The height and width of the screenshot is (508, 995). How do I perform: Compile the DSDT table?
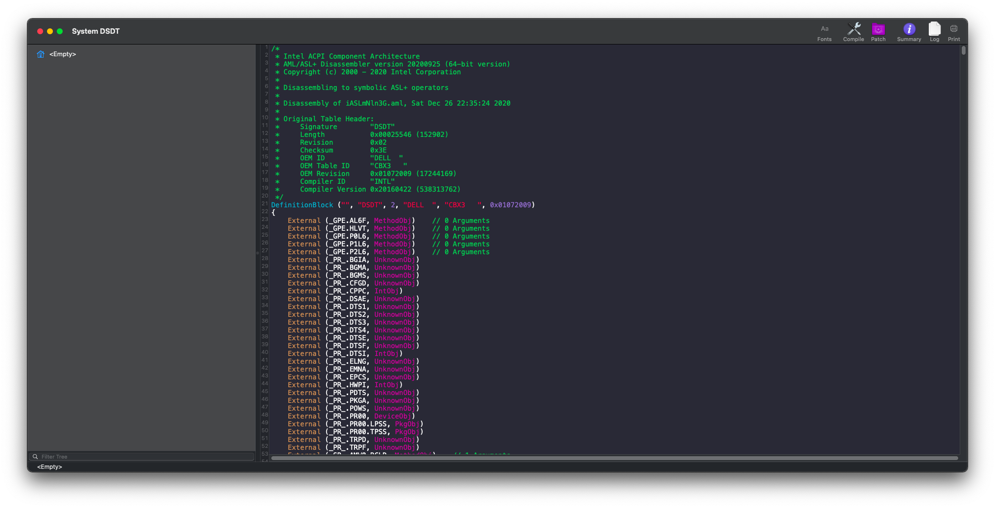pos(853,32)
